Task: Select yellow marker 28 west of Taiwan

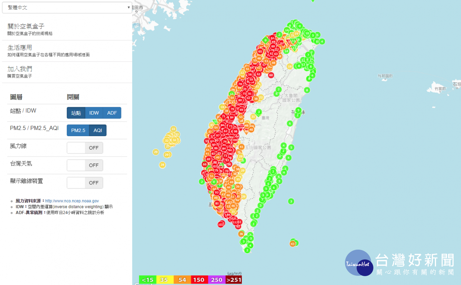Action: pyautogui.click(x=163, y=165)
